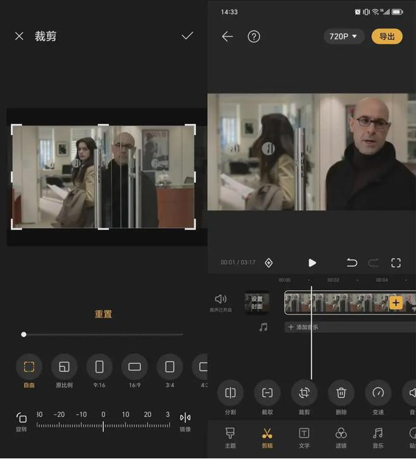Open help via question mark icon
This screenshot has width=416, height=459.
point(254,37)
